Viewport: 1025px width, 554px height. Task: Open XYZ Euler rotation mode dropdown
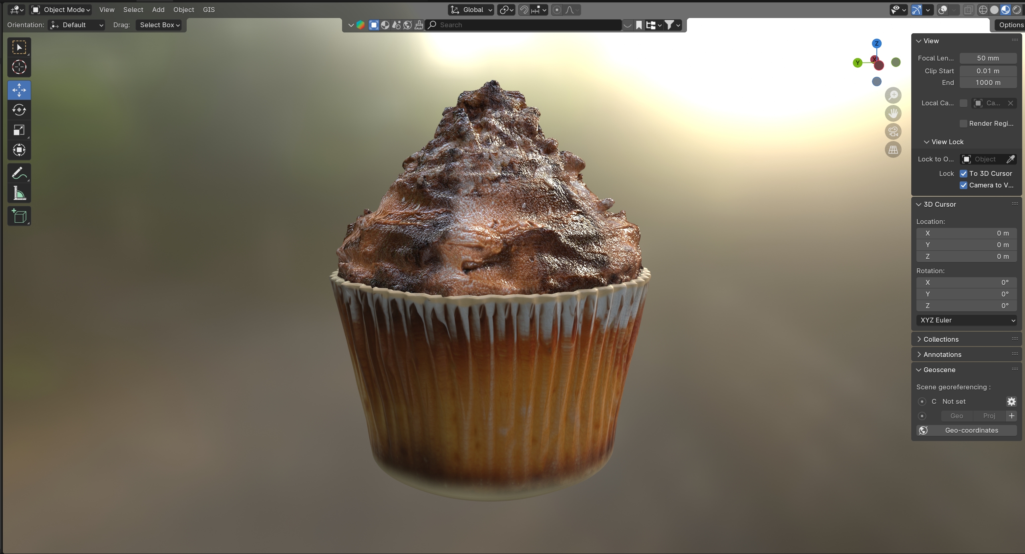click(966, 320)
